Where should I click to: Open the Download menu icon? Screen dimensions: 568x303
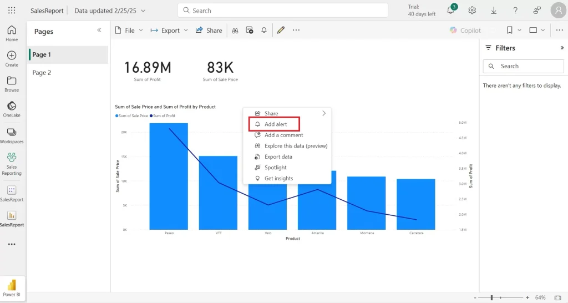click(494, 11)
